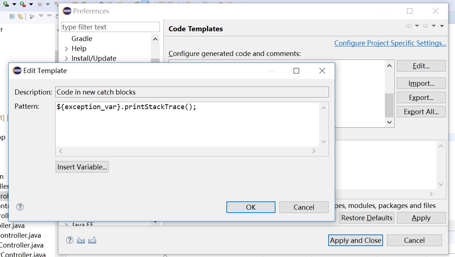Expand the Install/Update preferences node

[x=67, y=58]
